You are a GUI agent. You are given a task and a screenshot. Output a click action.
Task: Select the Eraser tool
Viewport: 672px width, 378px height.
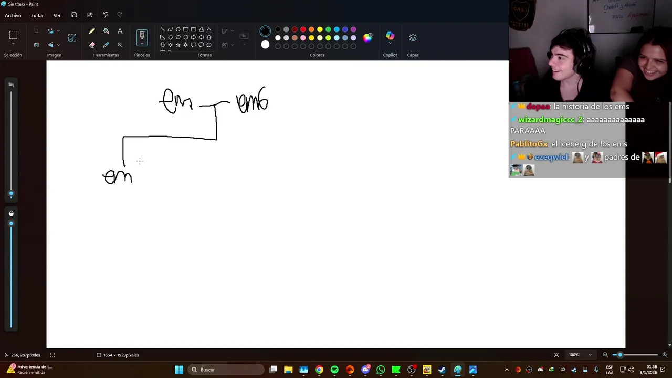92,45
